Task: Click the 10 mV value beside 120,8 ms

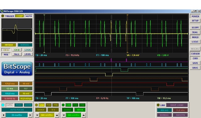Action: tap(26, 84)
